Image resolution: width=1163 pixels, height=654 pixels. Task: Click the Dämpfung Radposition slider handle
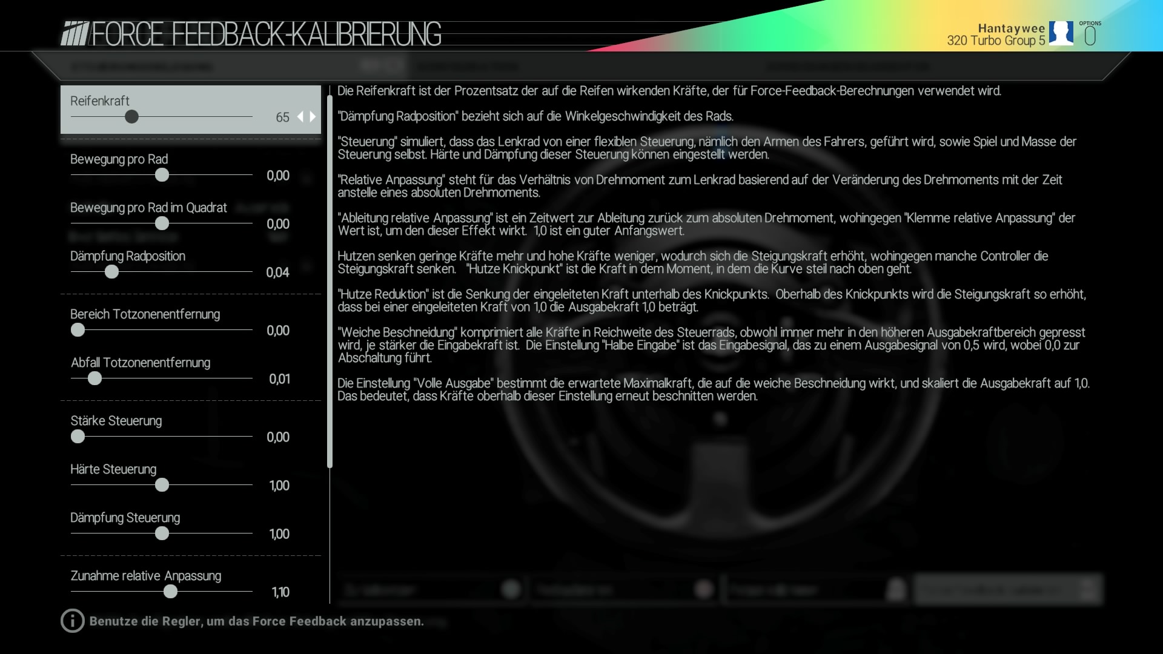tap(111, 272)
